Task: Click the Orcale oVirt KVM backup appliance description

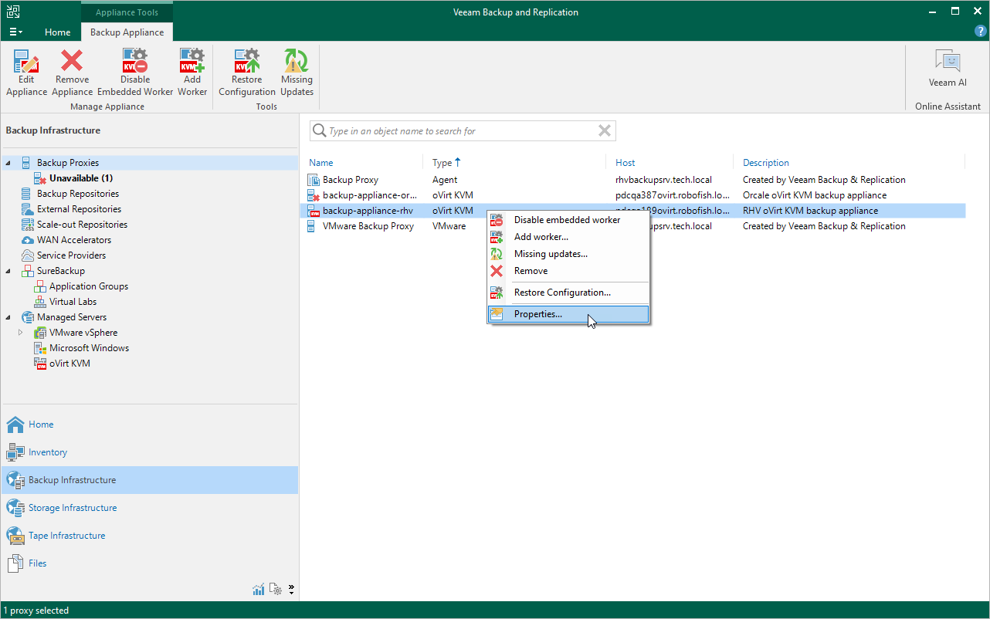Action: 815,195
